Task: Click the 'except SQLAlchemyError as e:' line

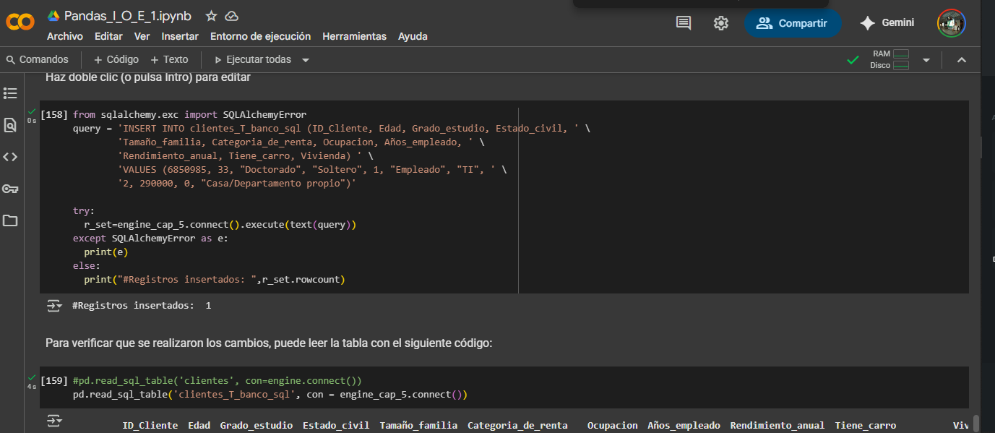Action: point(150,238)
